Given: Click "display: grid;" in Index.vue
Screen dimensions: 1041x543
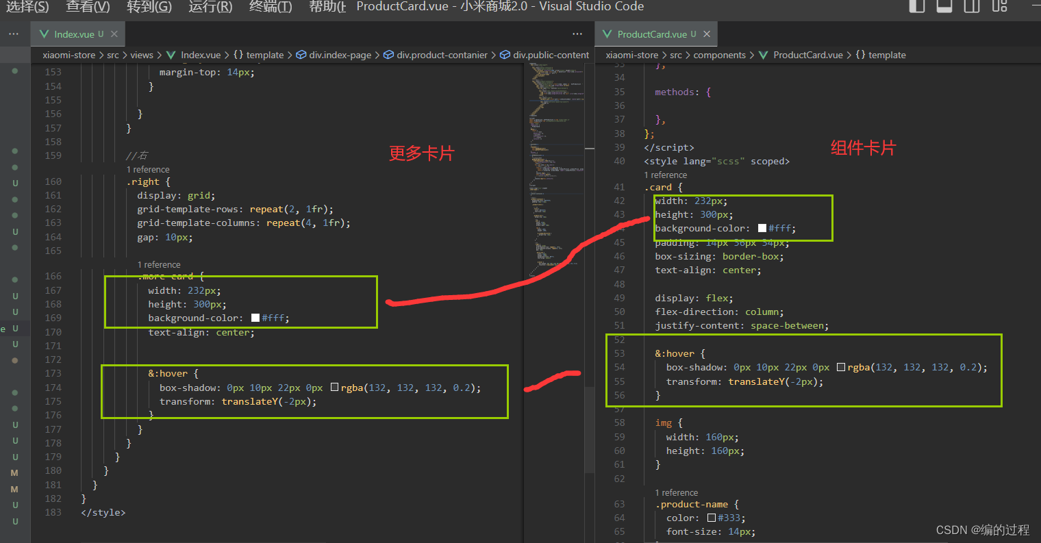Looking at the screenshot, I should pos(176,195).
